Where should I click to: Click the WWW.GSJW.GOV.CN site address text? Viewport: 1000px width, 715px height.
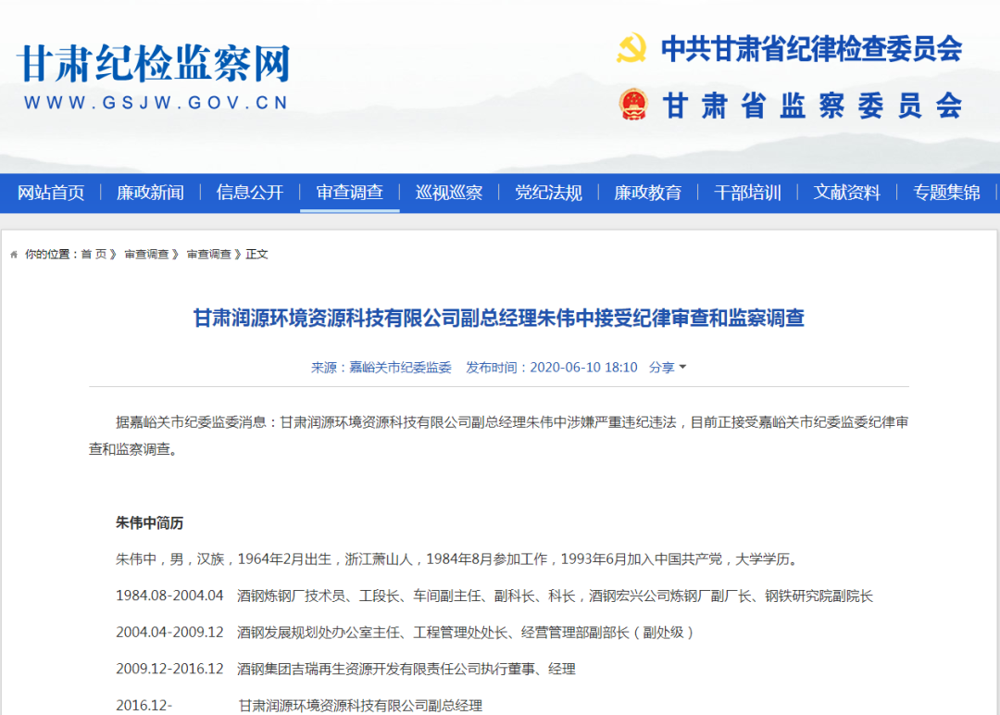(x=156, y=103)
